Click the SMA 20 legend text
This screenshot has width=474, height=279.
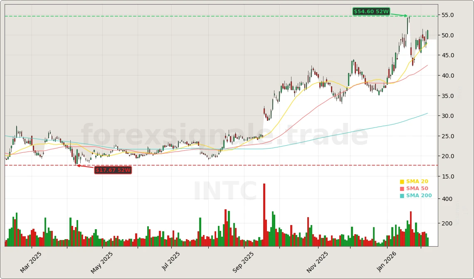(x=417, y=182)
